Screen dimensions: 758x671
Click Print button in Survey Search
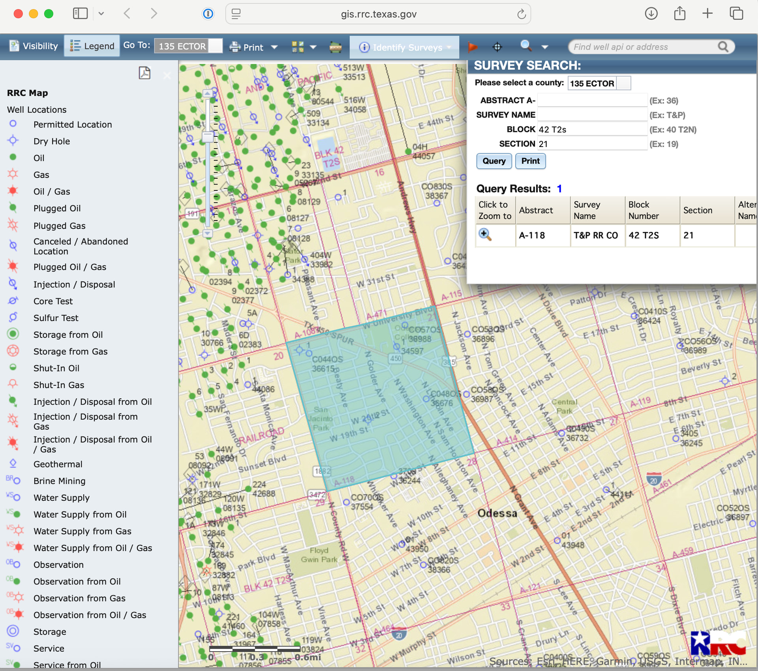pos(530,161)
